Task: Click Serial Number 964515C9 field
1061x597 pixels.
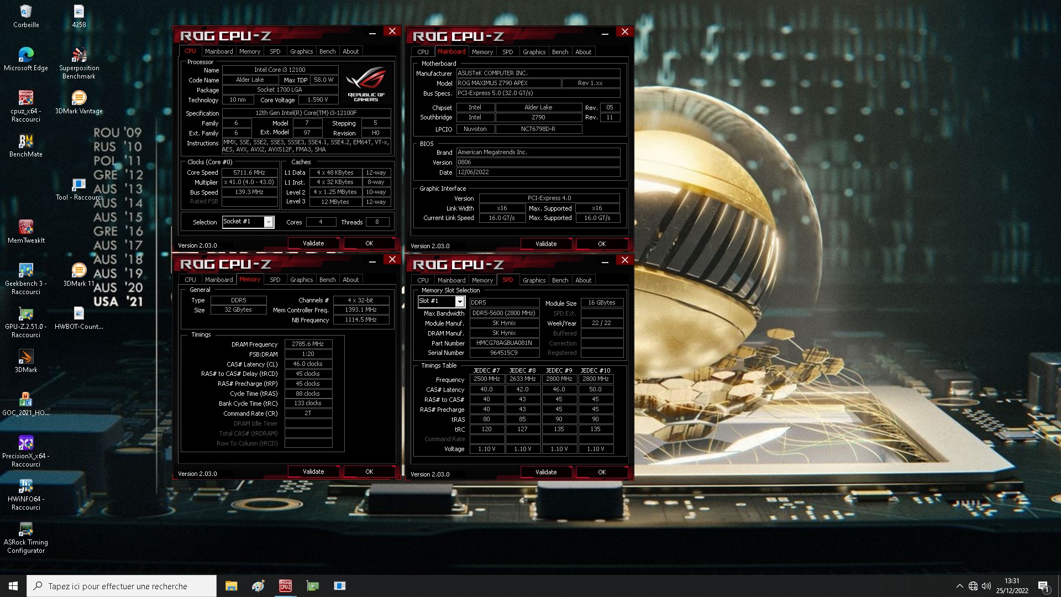Action: click(504, 353)
